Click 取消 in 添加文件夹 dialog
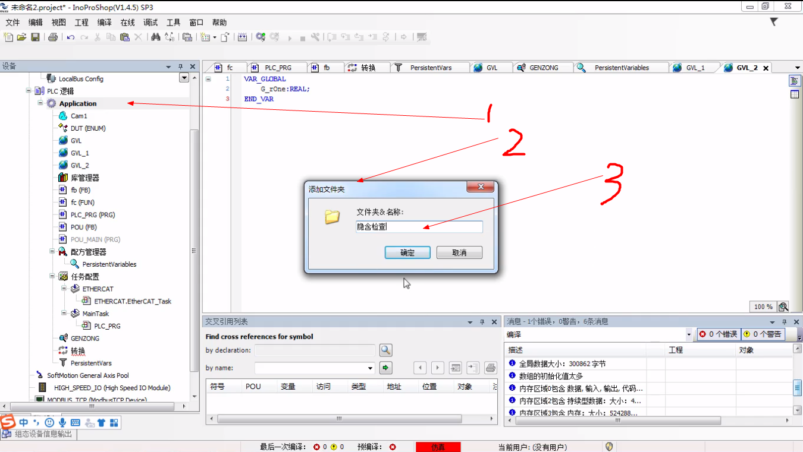Viewport: 803px width, 452px height. tap(459, 252)
